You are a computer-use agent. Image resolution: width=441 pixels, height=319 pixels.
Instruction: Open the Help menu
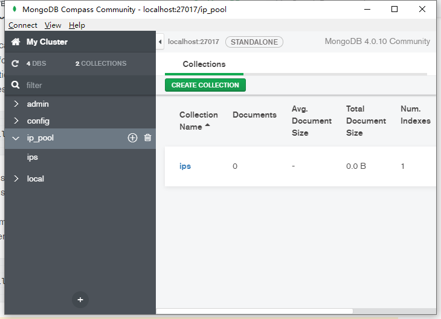click(77, 25)
